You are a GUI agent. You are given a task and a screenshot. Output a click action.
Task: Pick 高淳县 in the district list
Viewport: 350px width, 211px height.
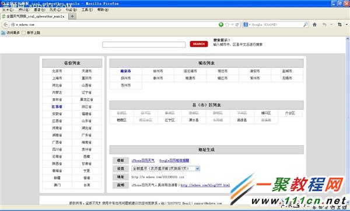pos(242,120)
